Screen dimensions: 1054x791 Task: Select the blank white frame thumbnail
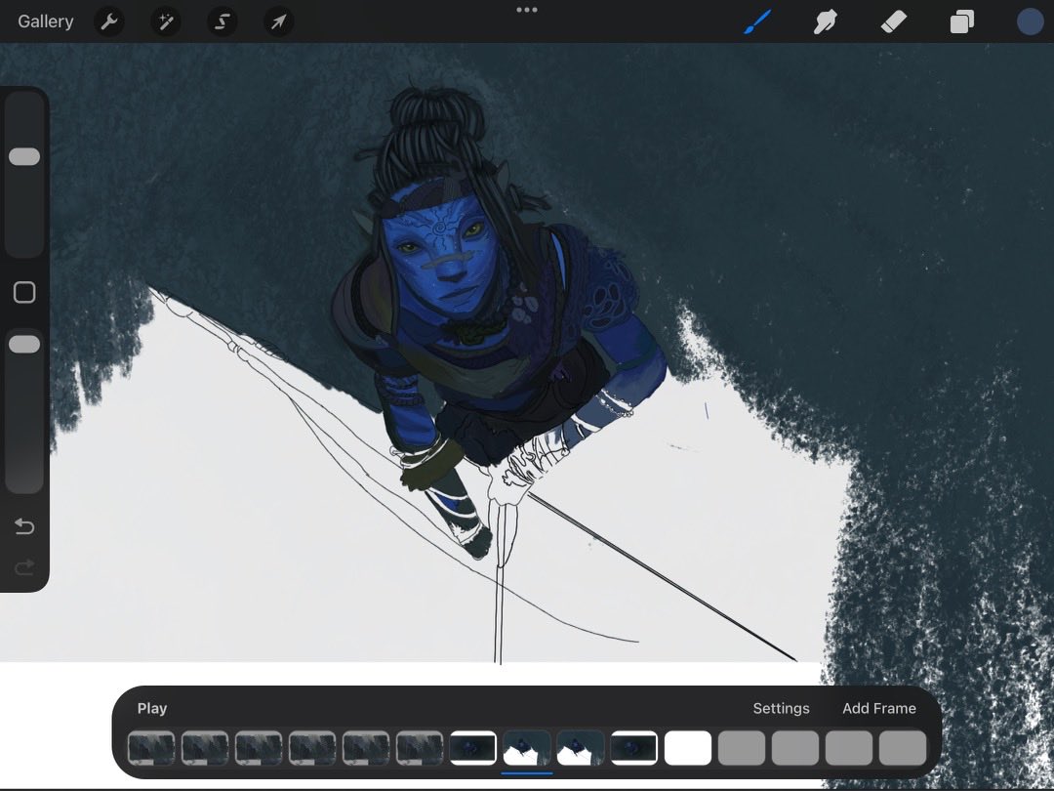(688, 748)
